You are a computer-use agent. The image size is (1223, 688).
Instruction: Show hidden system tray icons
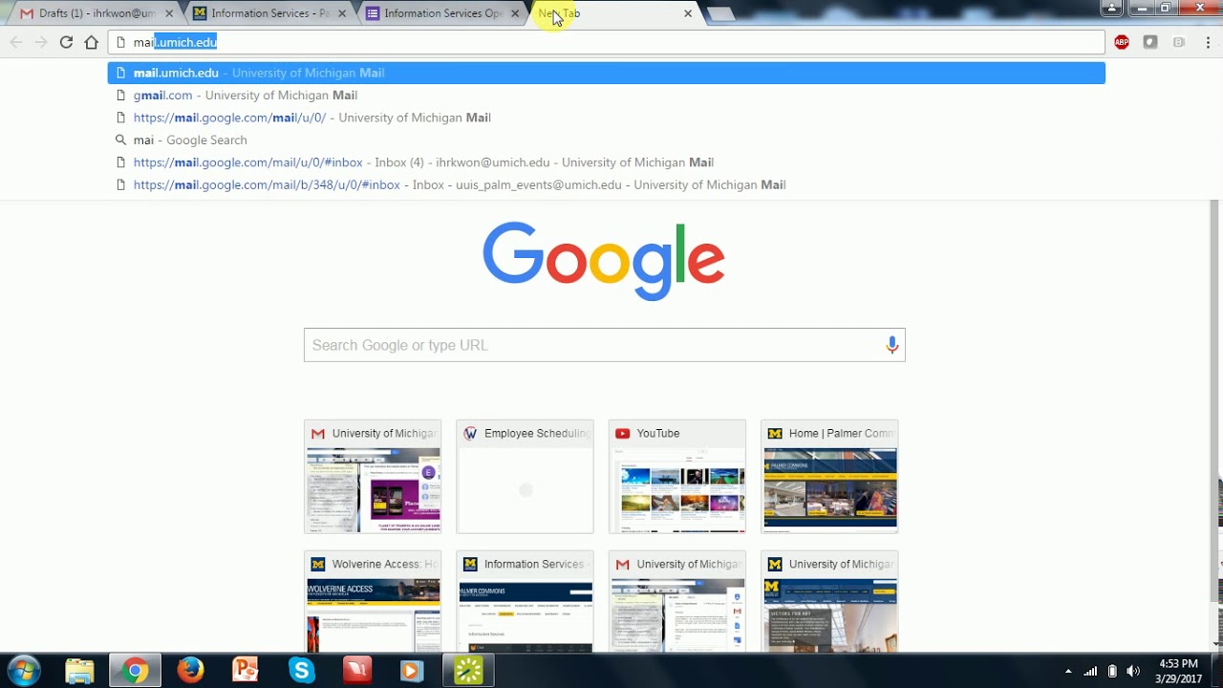[1068, 671]
